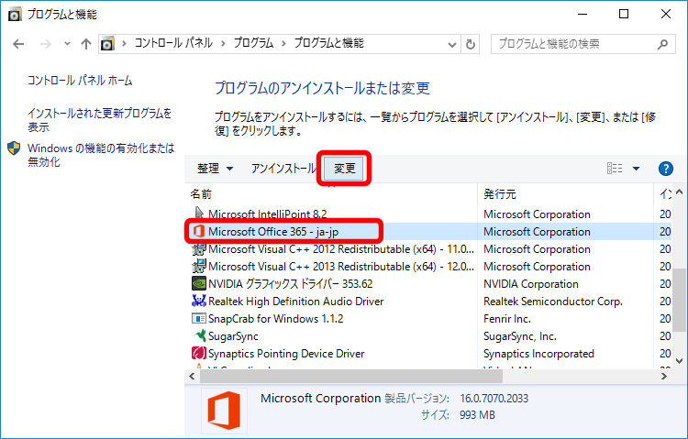
Task: Click NVIDIA Corporation publisher cell
Action: tap(531, 284)
